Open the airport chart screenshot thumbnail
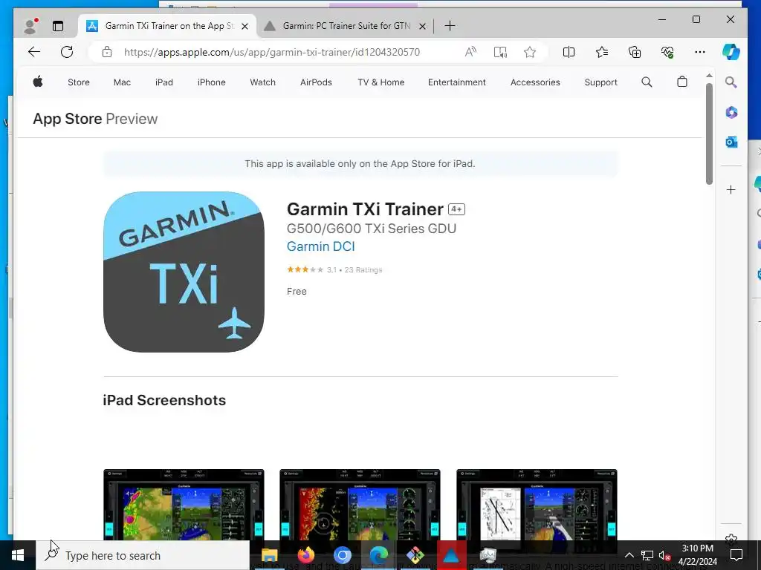The width and height of the screenshot is (761, 570). pos(537,505)
